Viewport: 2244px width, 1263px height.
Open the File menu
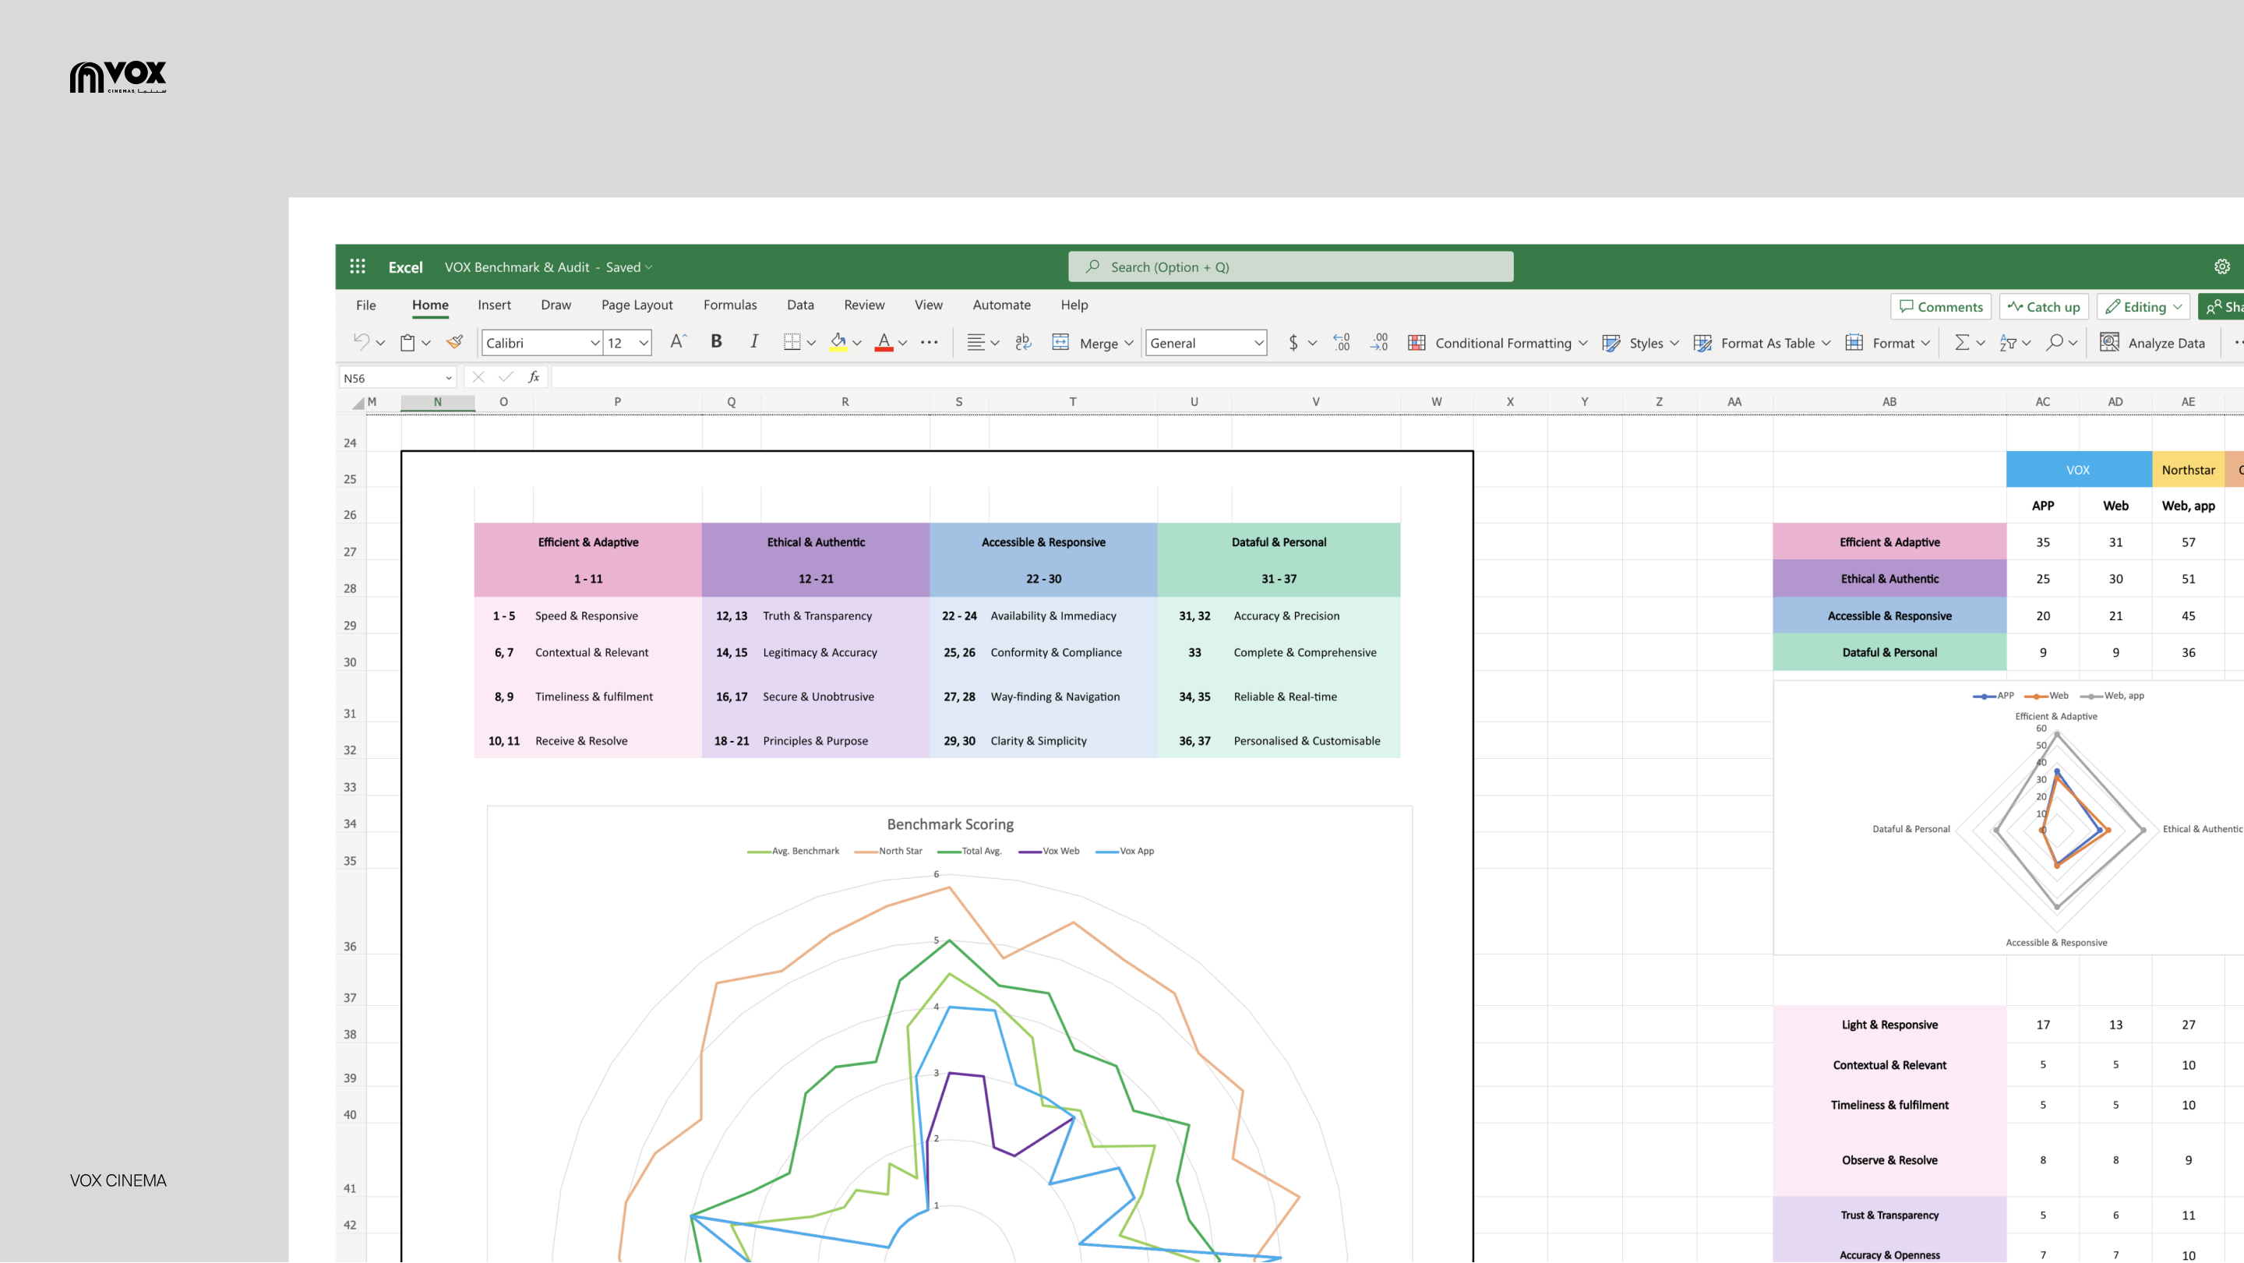(366, 305)
